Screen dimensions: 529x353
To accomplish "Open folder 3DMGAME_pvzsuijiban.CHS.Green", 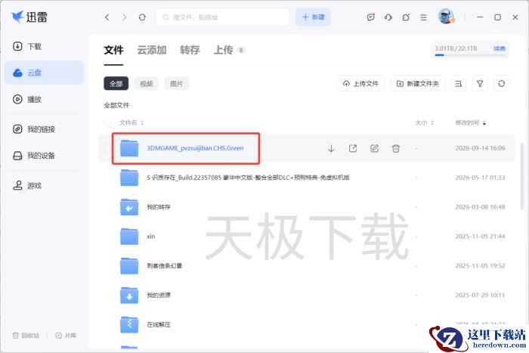I will tap(195, 148).
